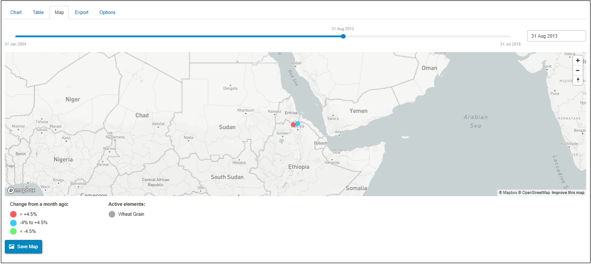Viewport: 591px width, 264px height.
Task: Click the date input field showing 31 Aug 2013
Action: [556, 36]
